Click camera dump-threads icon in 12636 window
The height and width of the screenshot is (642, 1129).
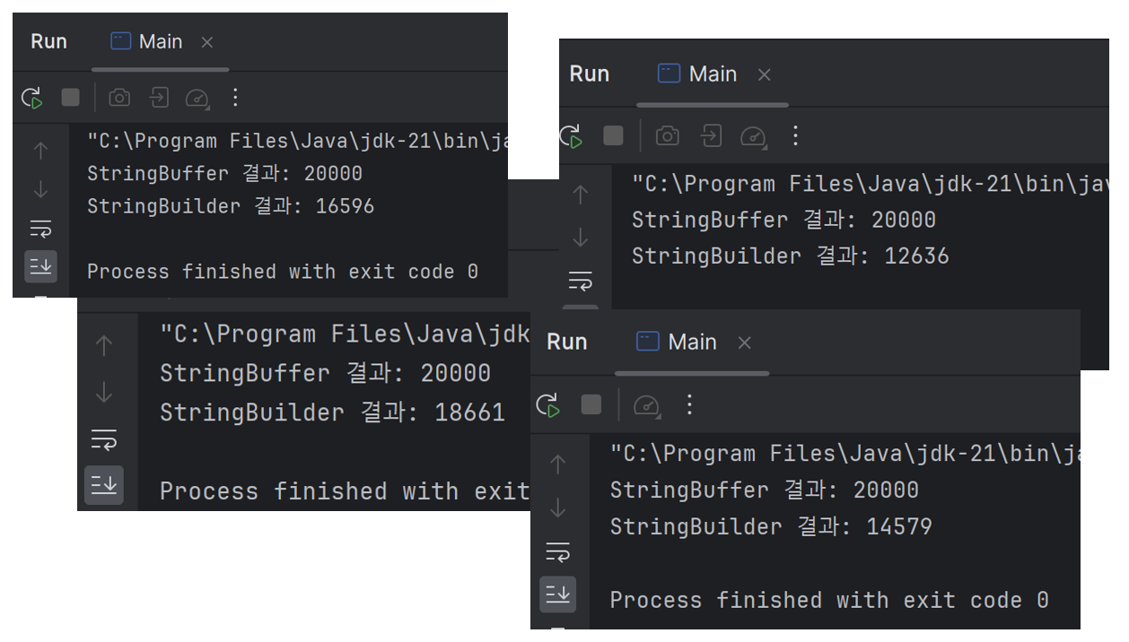click(x=667, y=135)
